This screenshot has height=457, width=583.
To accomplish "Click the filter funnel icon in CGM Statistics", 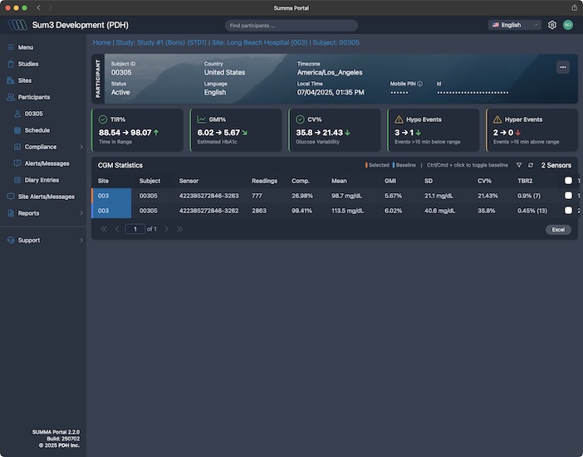I will [519, 165].
